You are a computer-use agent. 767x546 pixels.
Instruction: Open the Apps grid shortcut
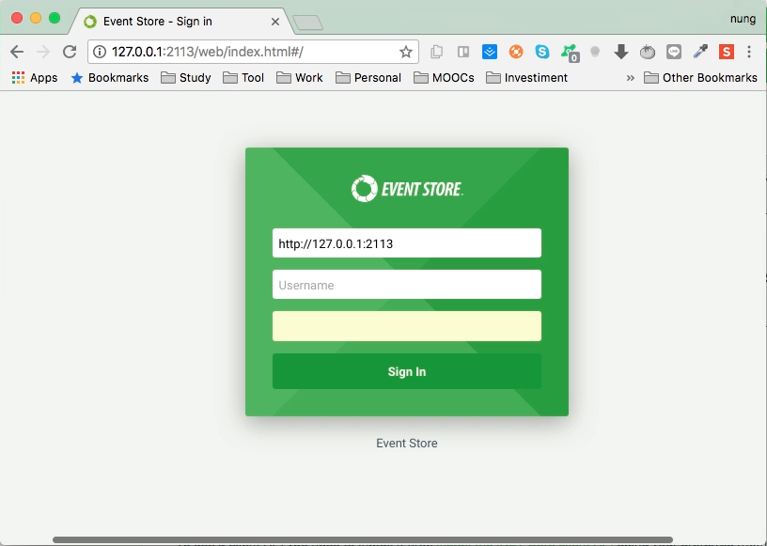point(34,78)
